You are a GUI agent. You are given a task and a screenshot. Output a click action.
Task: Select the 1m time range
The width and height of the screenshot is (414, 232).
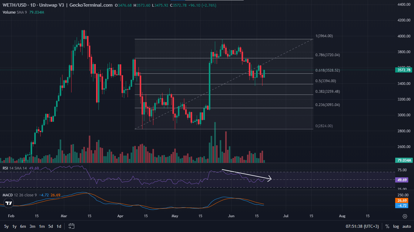[42, 226]
